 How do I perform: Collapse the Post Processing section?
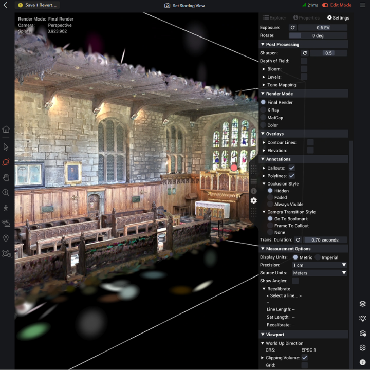tap(263, 44)
